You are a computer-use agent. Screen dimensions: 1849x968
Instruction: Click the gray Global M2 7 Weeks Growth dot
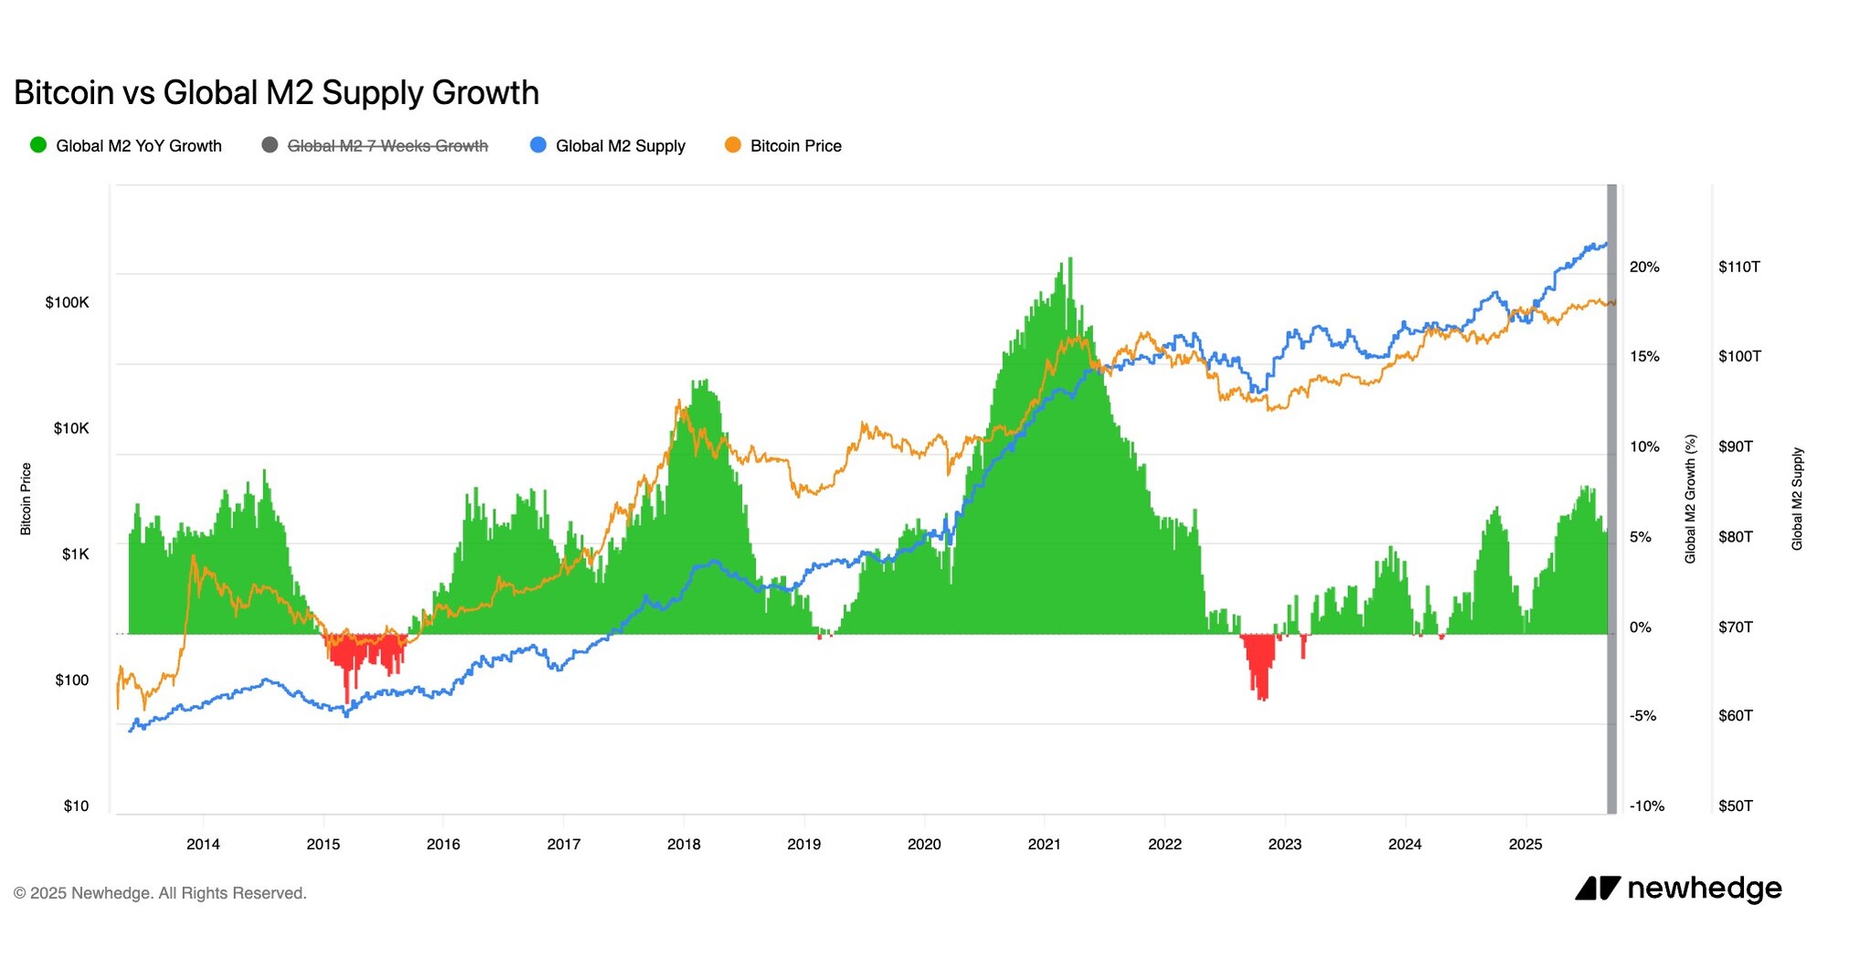(x=270, y=145)
